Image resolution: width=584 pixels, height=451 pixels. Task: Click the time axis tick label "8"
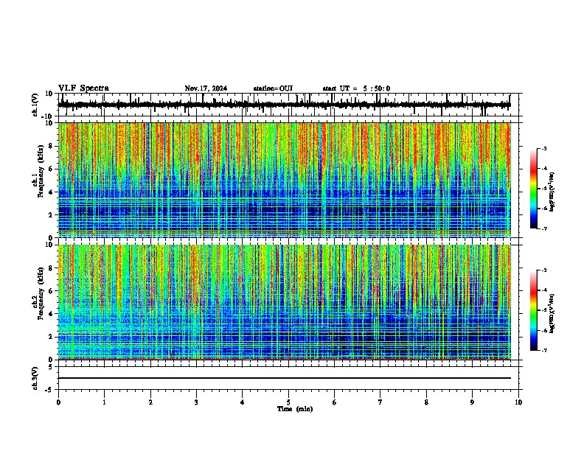coord(426,402)
